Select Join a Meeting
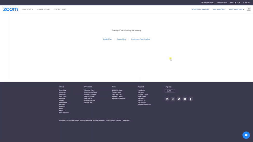 (x=219, y=9)
